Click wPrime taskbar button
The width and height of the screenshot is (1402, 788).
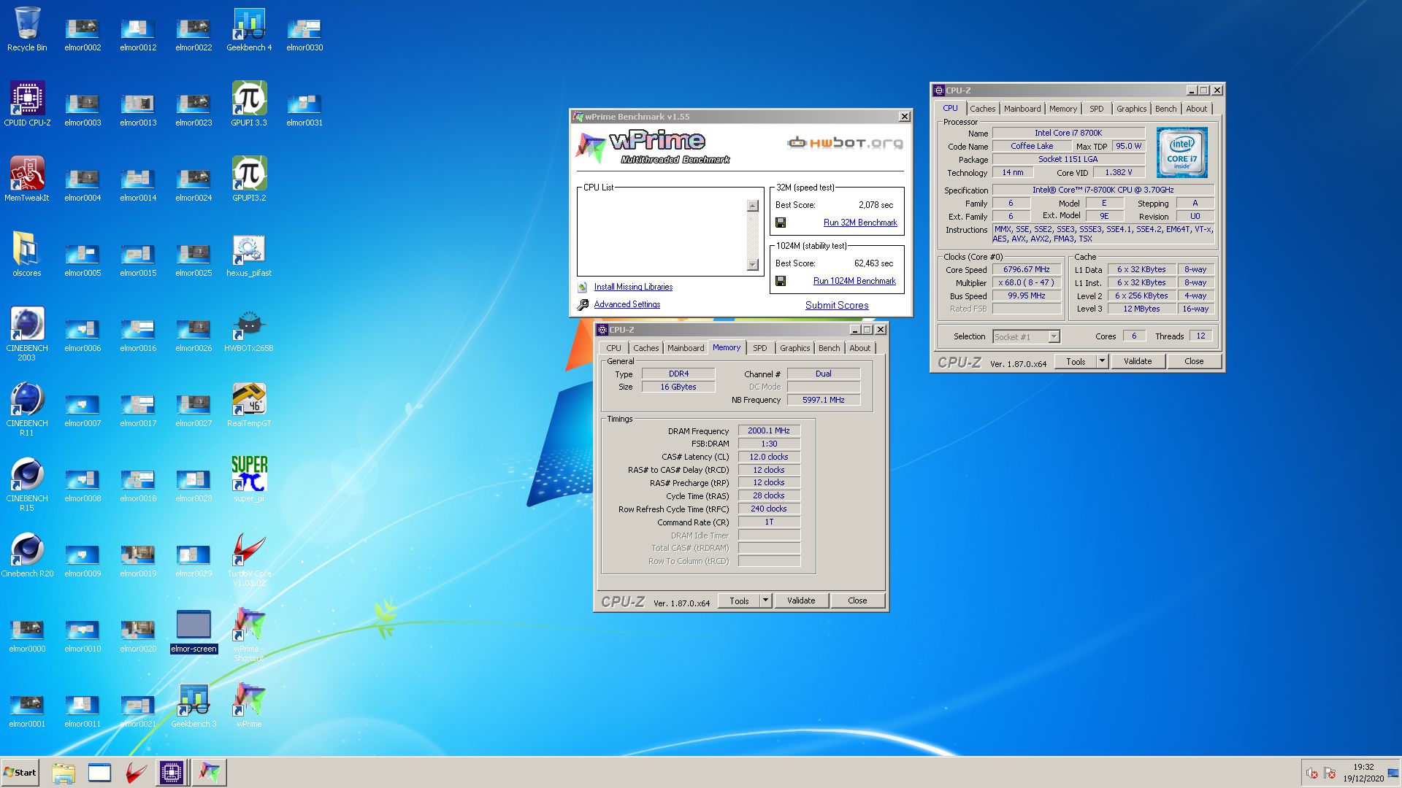click(x=209, y=773)
